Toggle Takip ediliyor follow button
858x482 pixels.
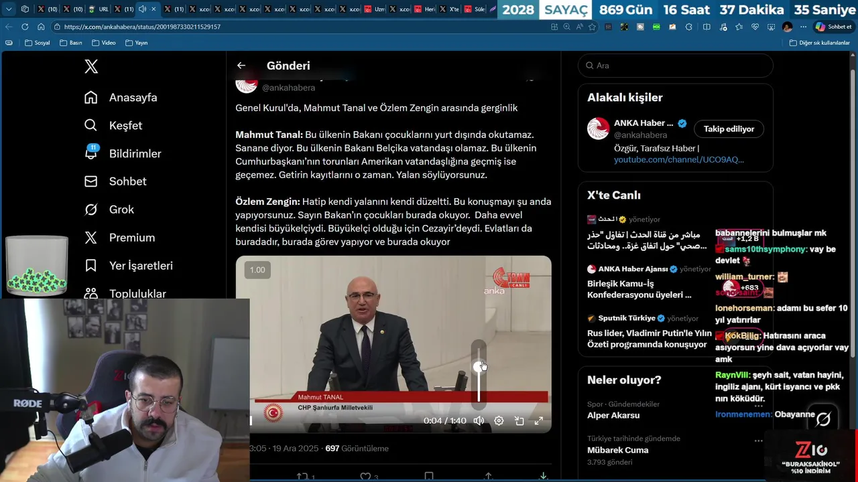[x=729, y=129]
